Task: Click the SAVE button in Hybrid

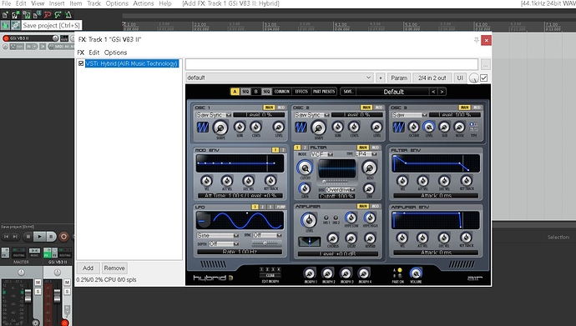Action: point(348,92)
